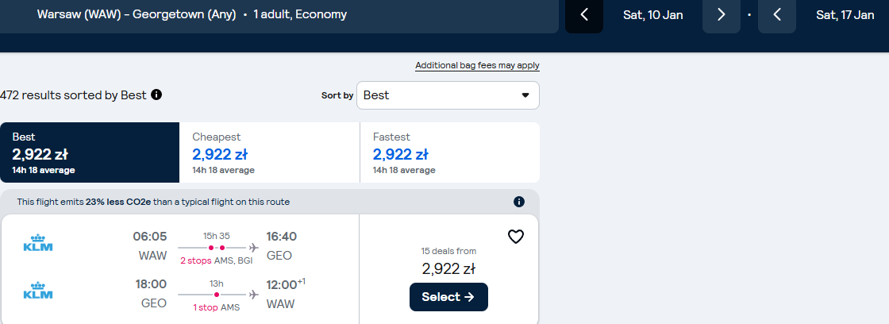This screenshot has height=324, width=889.
Task: Switch to the Fastest tab
Action: [x=449, y=152]
